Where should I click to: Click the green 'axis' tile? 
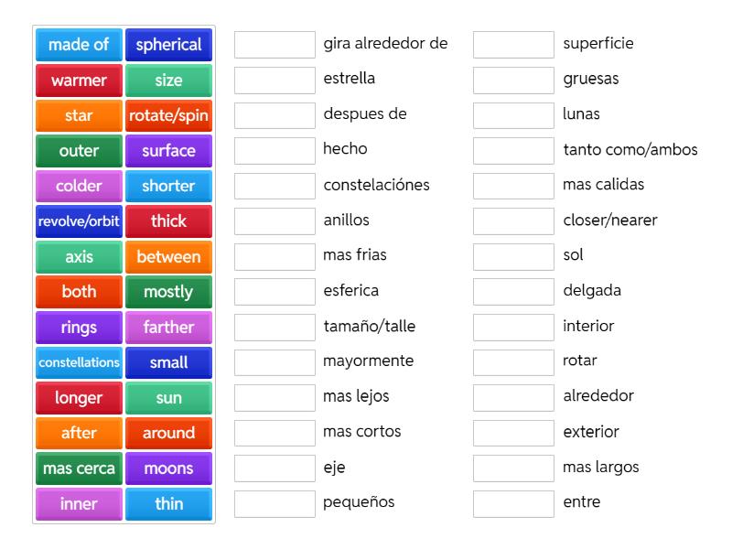pos(79,257)
